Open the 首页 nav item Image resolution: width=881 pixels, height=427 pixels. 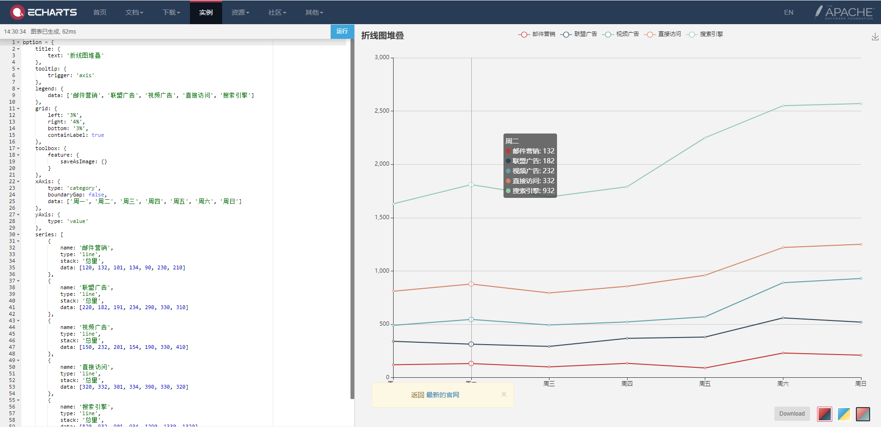point(100,12)
